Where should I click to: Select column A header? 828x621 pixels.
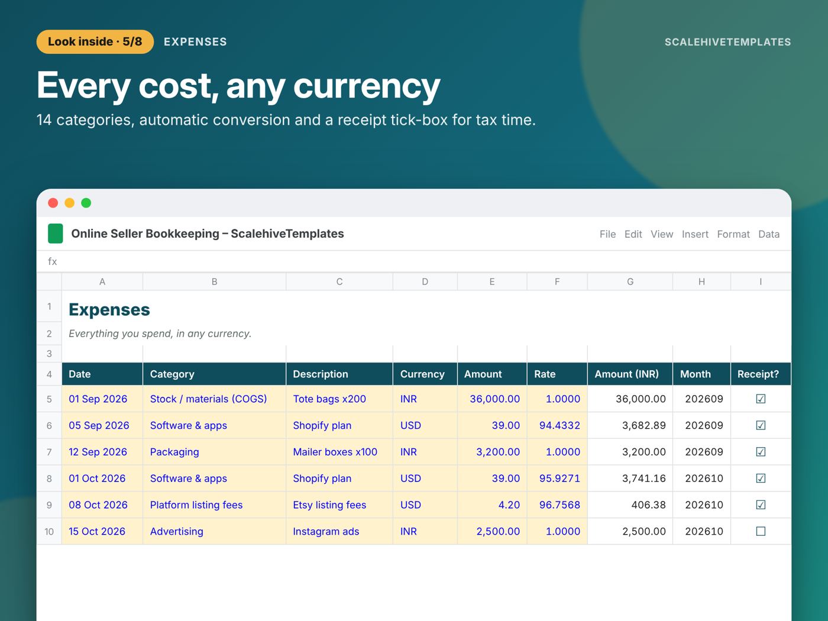[x=102, y=282]
